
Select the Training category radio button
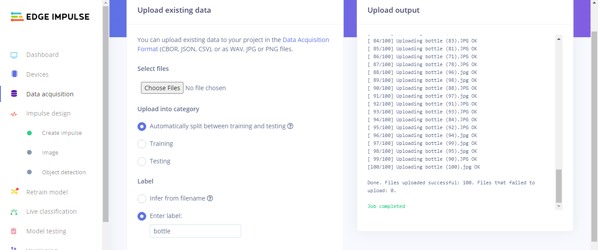[142, 144]
